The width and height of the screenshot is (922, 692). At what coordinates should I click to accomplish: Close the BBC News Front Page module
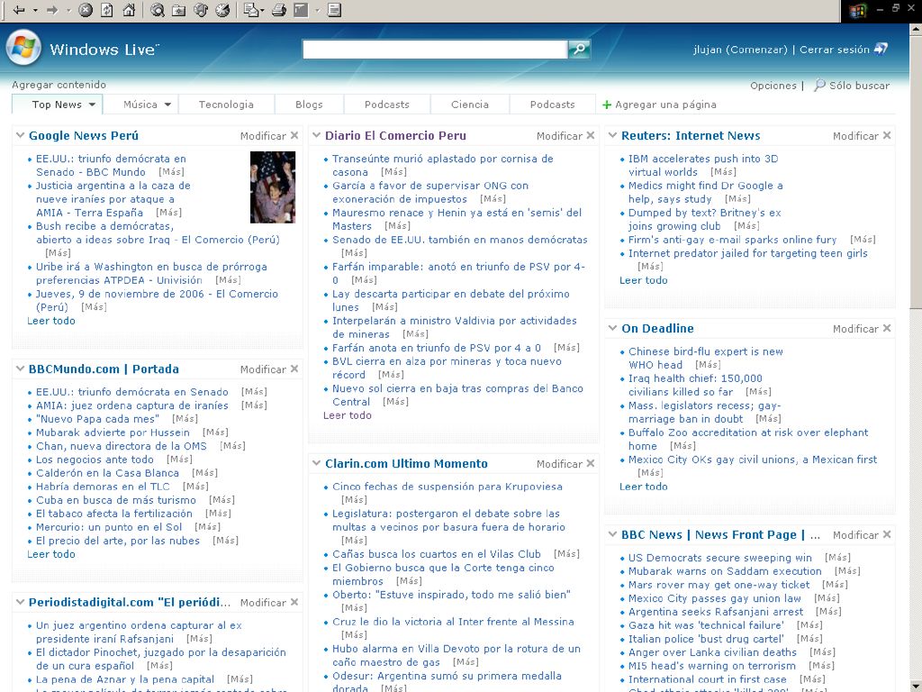pos(887,535)
